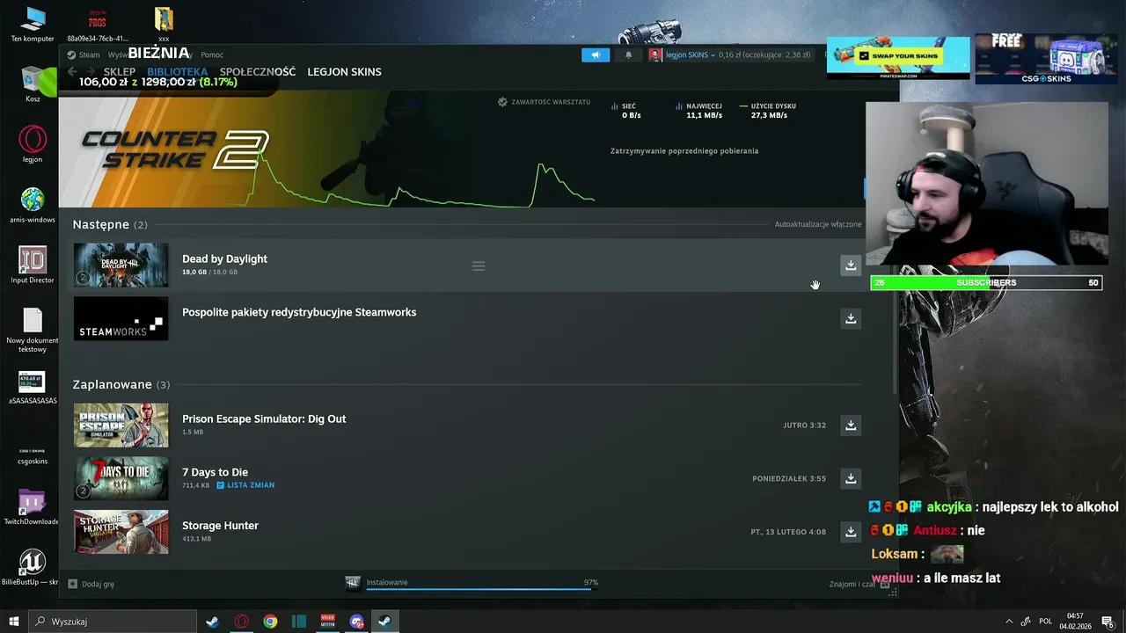The width and height of the screenshot is (1126, 633).
Task: Click the download icon for Dead by Daylight
Action: click(851, 265)
